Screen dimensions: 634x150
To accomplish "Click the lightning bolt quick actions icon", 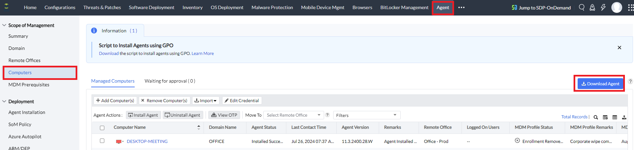I will point(603,7).
